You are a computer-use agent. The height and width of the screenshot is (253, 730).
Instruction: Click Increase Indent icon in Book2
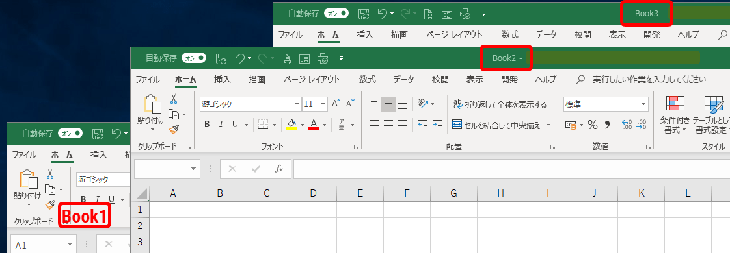437,125
